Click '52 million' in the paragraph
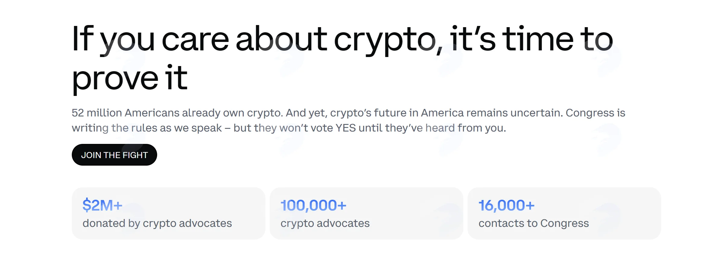Screen dimensions: 723x270 pos(97,113)
